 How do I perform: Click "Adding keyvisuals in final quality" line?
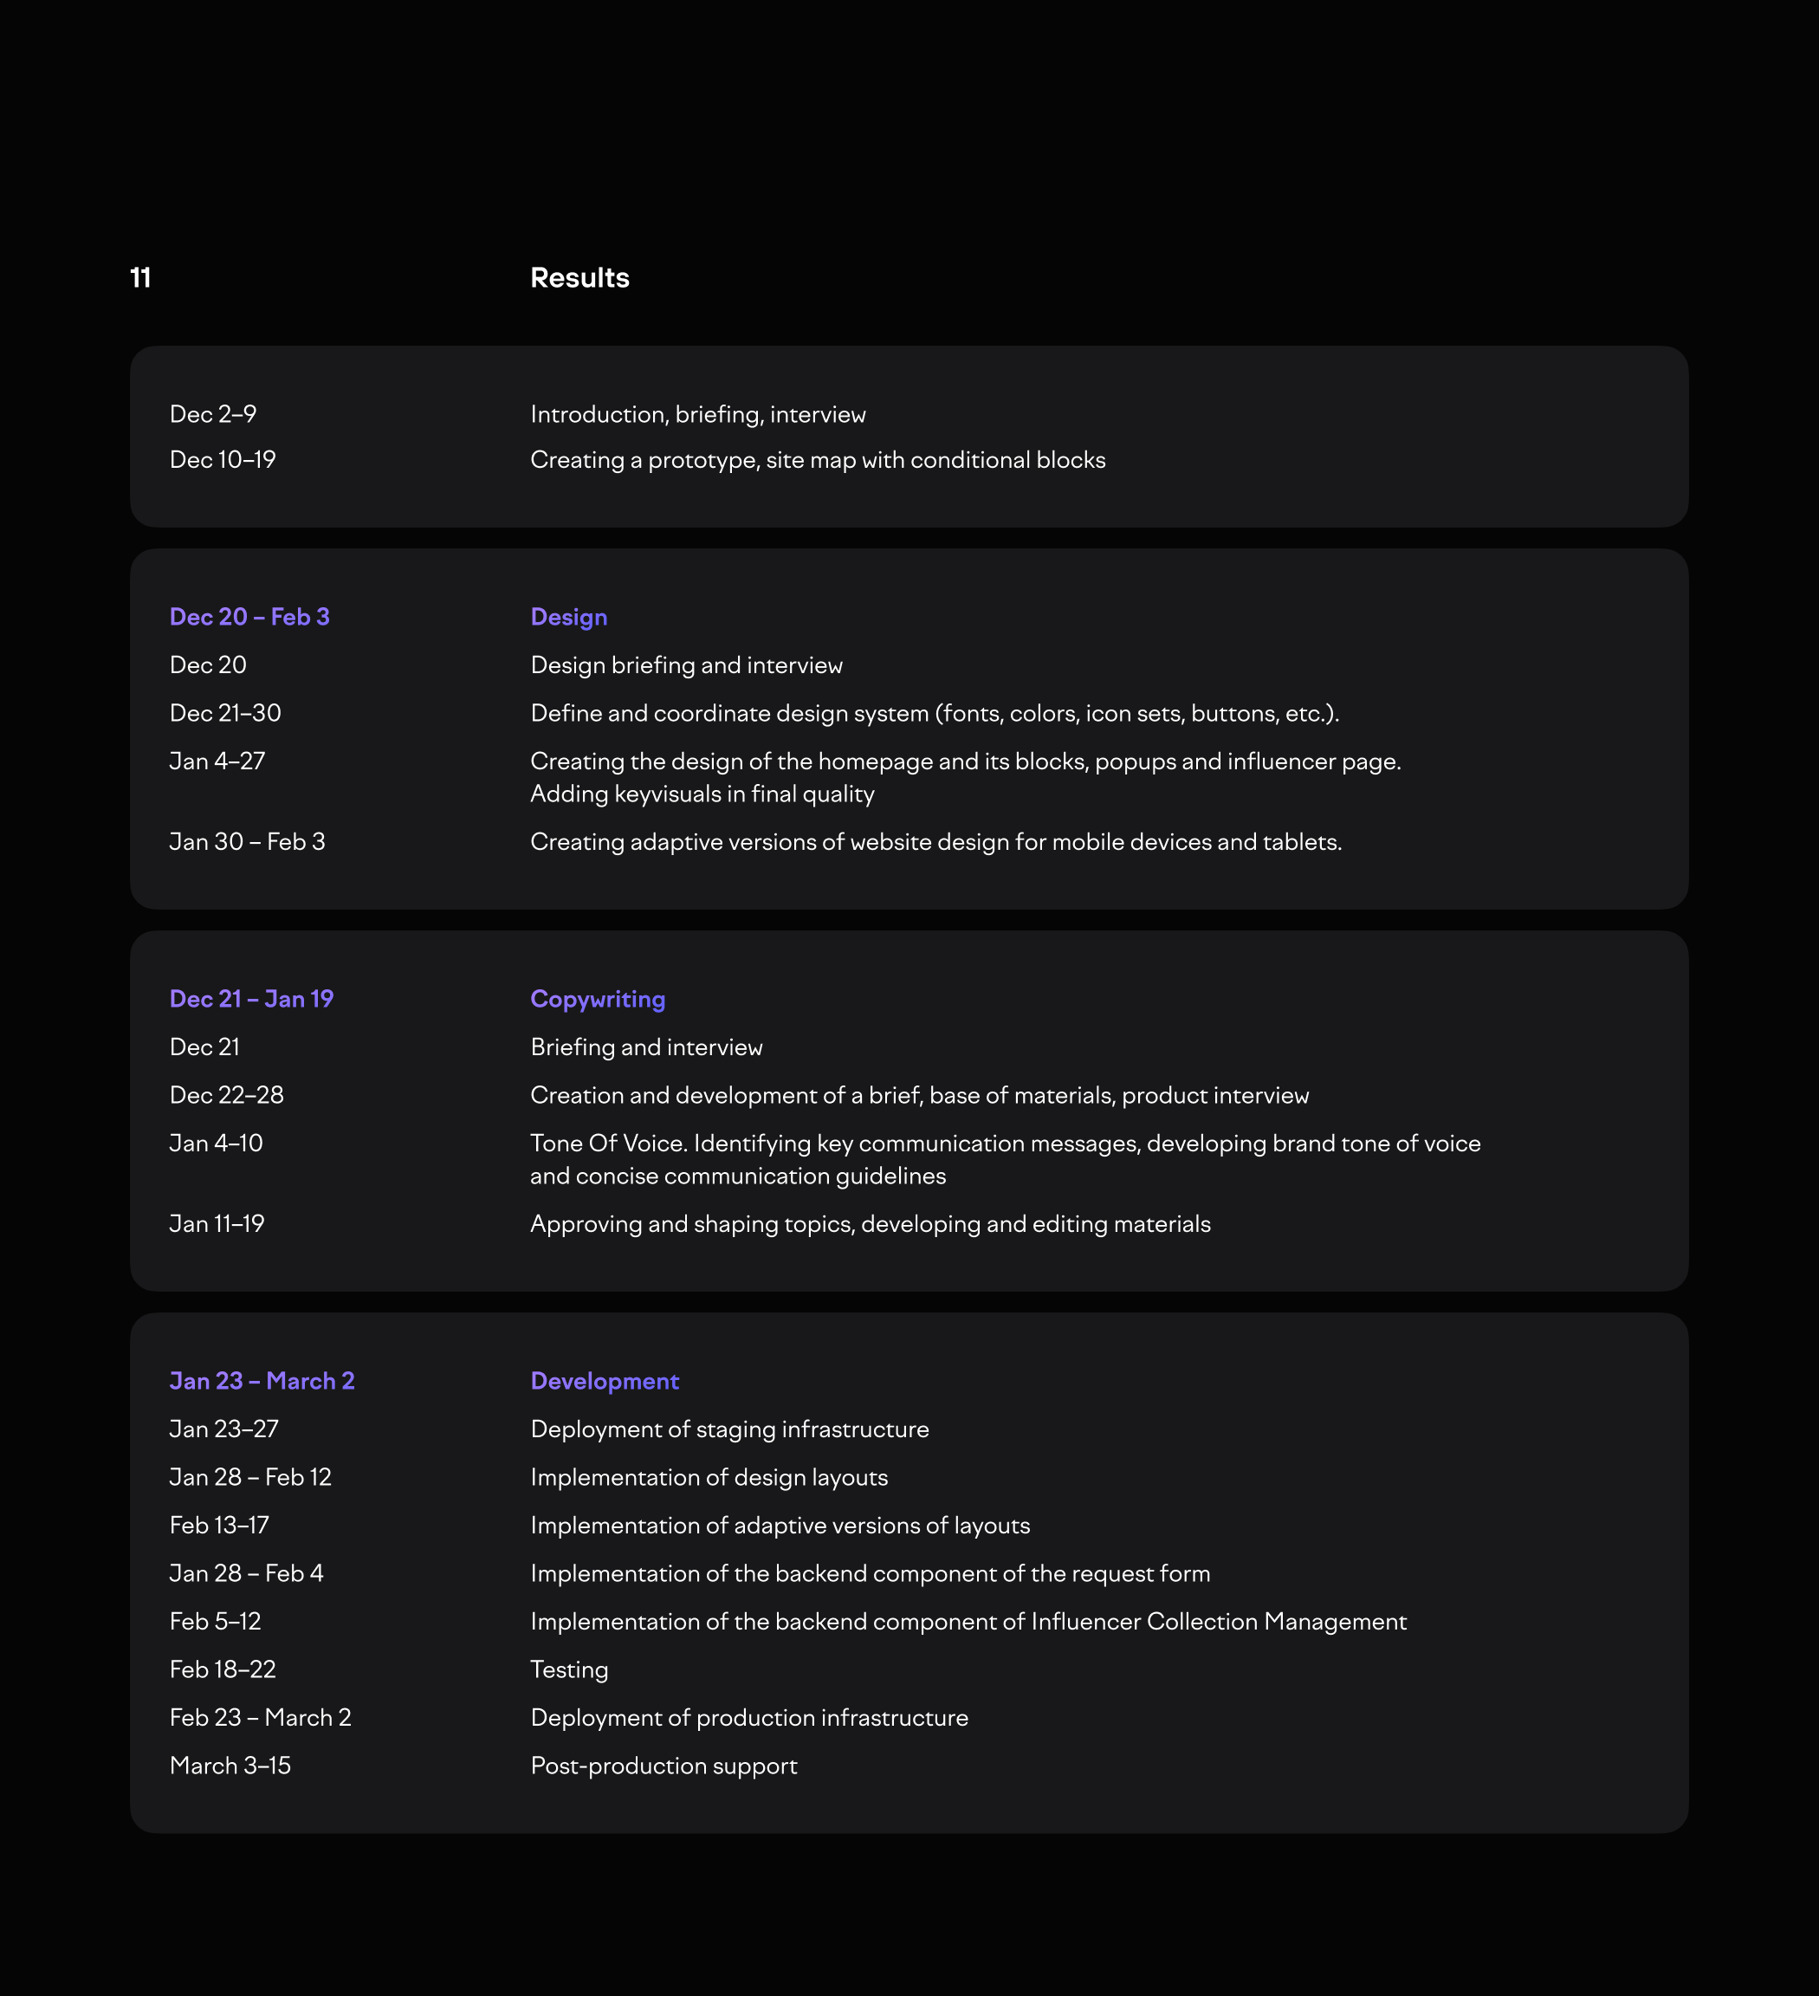click(702, 794)
